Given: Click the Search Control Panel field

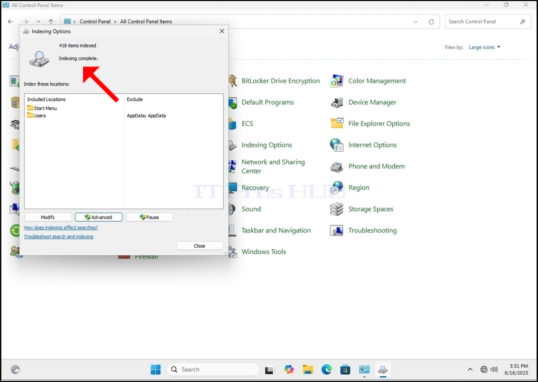Looking at the screenshot, I should (488, 21).
